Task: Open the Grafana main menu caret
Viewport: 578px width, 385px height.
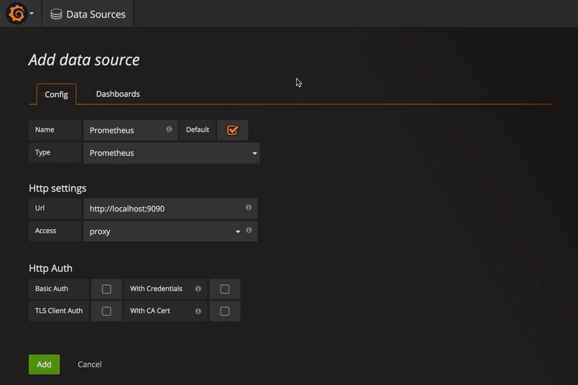Action: pos(32,14)
